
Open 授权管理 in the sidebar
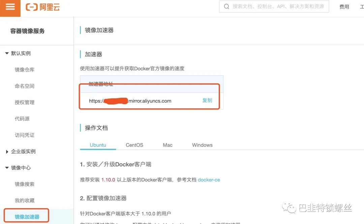pos(25,102)
